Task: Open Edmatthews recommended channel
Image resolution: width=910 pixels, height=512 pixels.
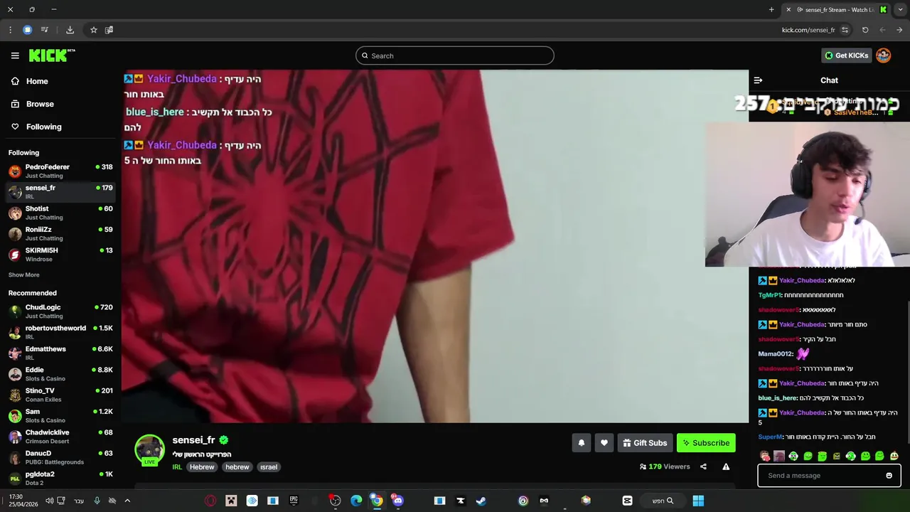Action: point(60,353)
